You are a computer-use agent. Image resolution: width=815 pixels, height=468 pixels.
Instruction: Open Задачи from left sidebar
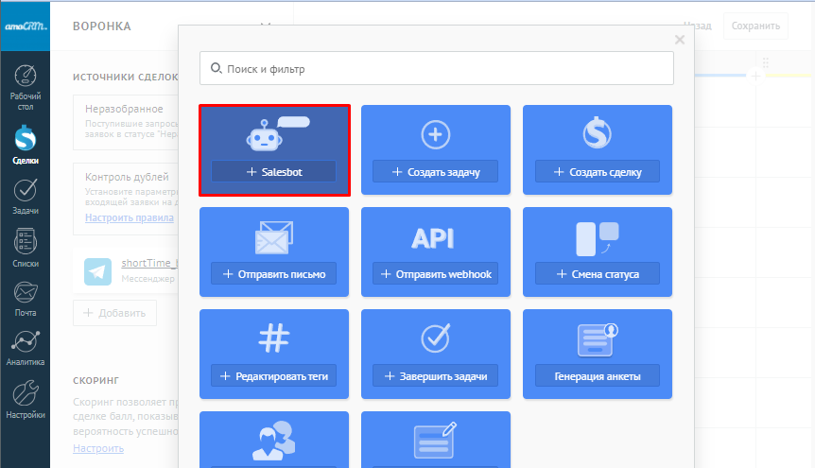pos(26,197)
